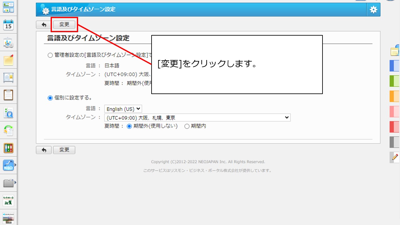Screen dimensions: 400x225
Task: Select the 管理者設定 radio option
Action: pos(50,55)
